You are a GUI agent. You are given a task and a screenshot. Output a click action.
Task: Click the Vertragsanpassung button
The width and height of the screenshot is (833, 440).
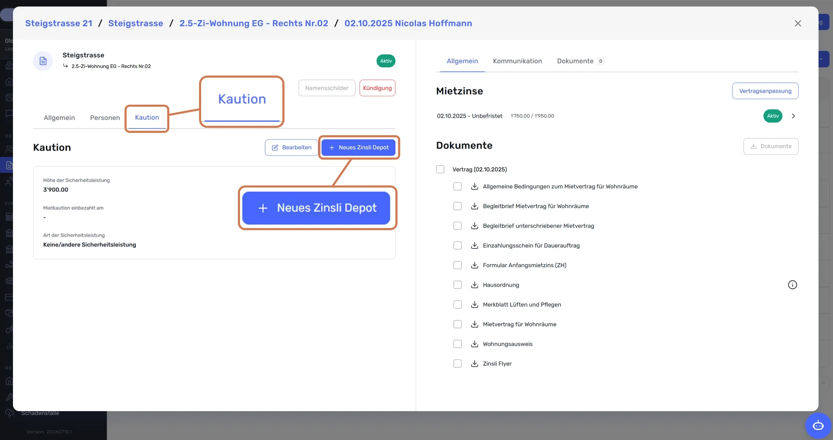[765, 91]
